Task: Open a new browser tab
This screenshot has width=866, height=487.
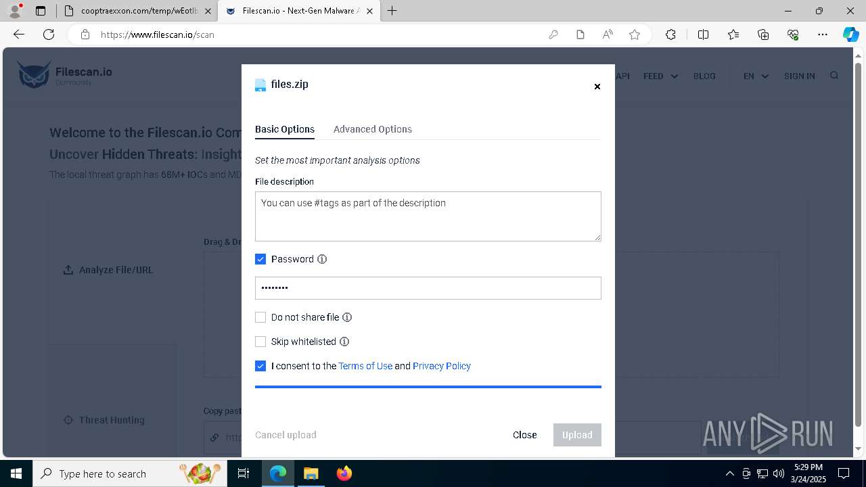Action: (392, 11)
